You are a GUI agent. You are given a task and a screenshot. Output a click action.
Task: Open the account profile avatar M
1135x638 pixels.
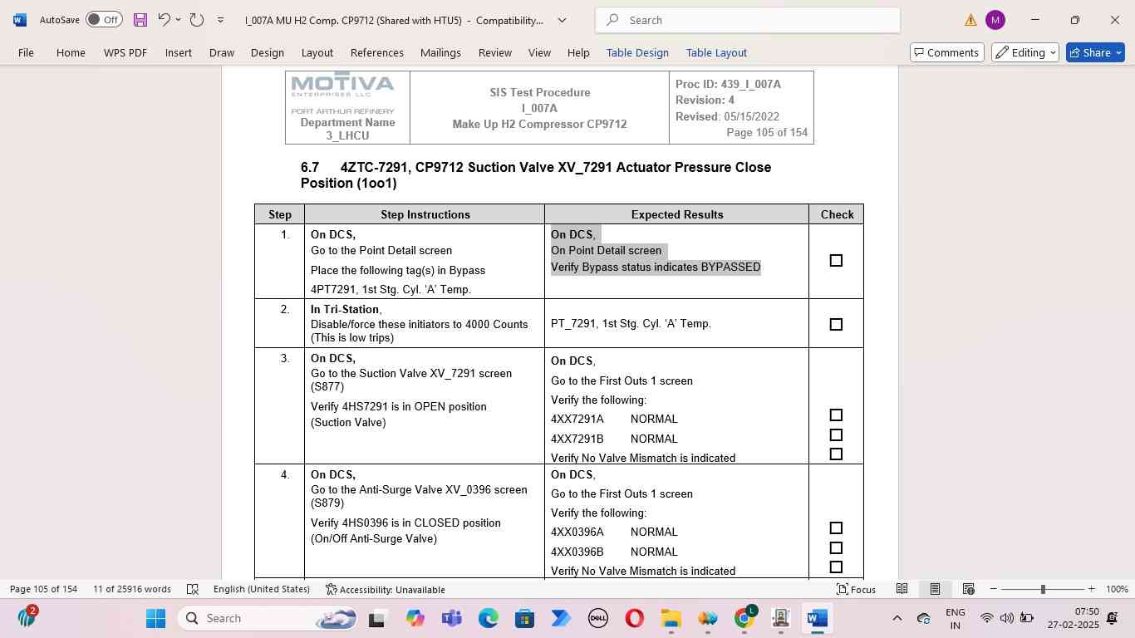click(995, 20)
